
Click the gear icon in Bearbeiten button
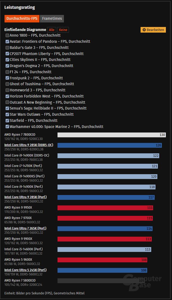[x=144, y=30]
